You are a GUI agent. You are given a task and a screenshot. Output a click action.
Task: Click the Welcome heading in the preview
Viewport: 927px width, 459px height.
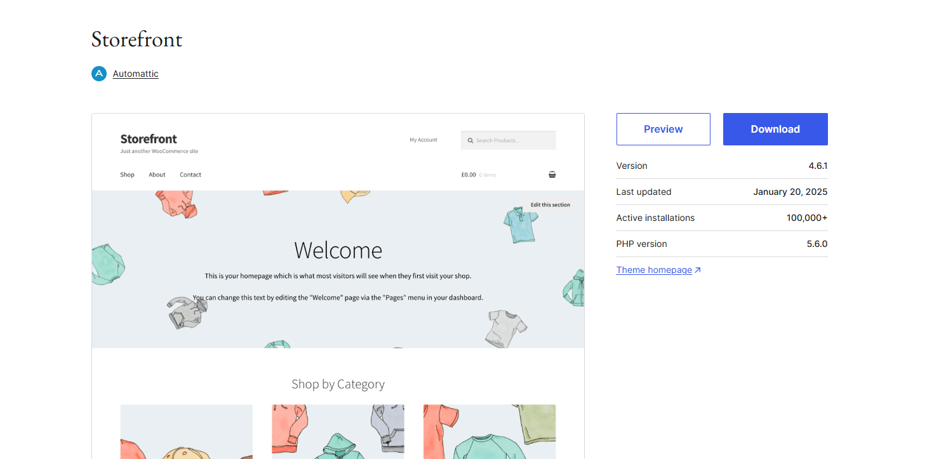pos(338,250)
